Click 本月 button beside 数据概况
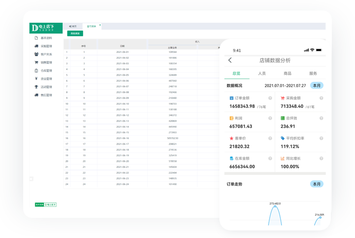 coord(317,86)
